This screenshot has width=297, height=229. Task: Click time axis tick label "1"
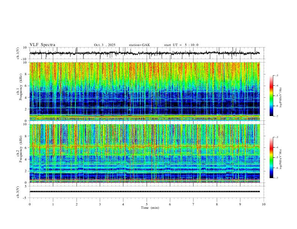[x=53, y=204]
